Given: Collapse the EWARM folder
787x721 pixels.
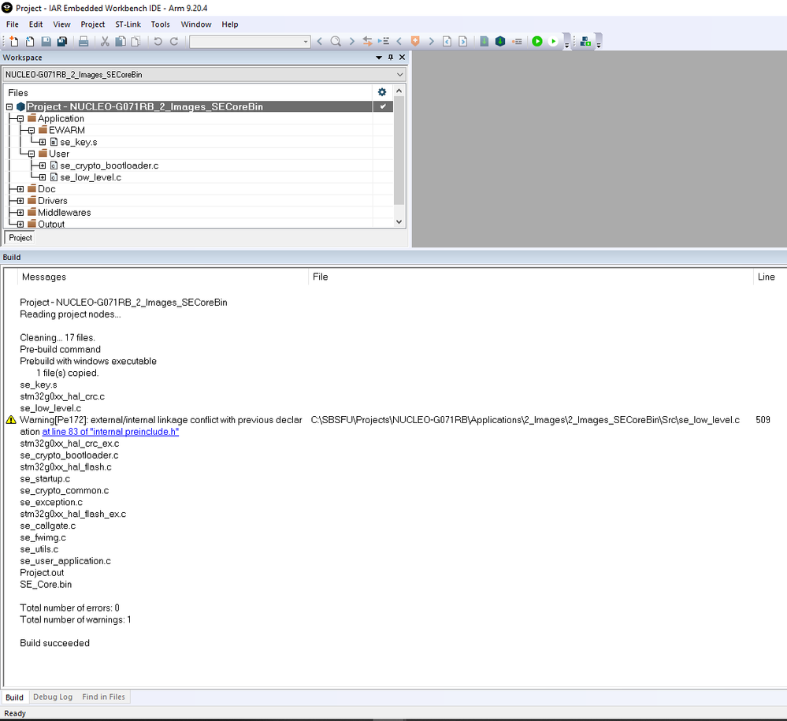Looking at the screenshot, I should 32,131.
